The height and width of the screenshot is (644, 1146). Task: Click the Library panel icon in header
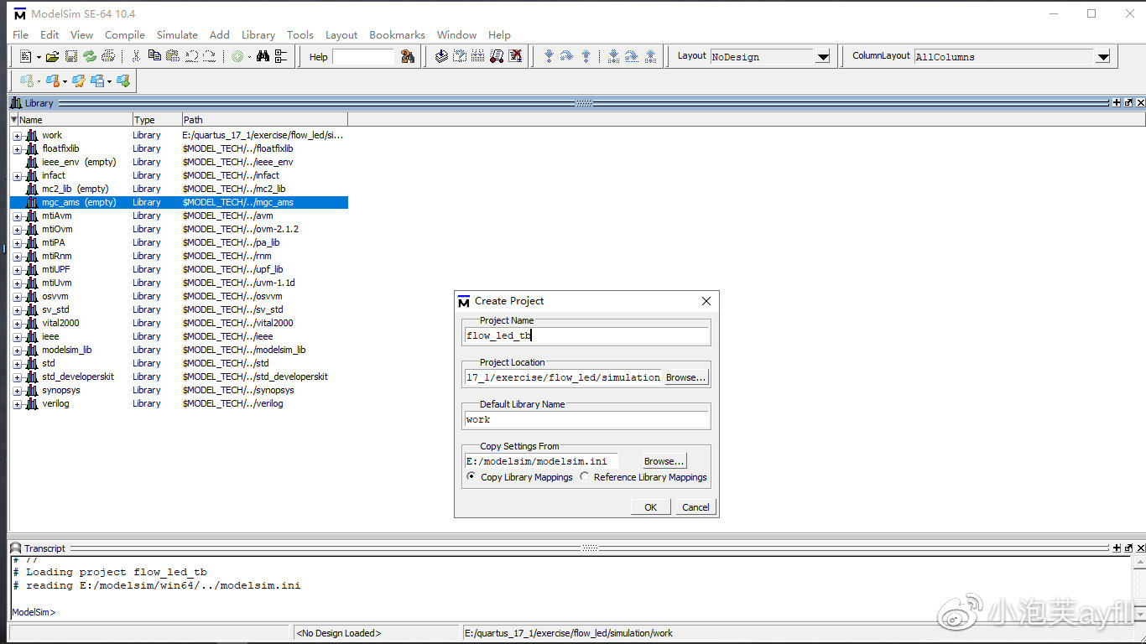pos(16,102)
